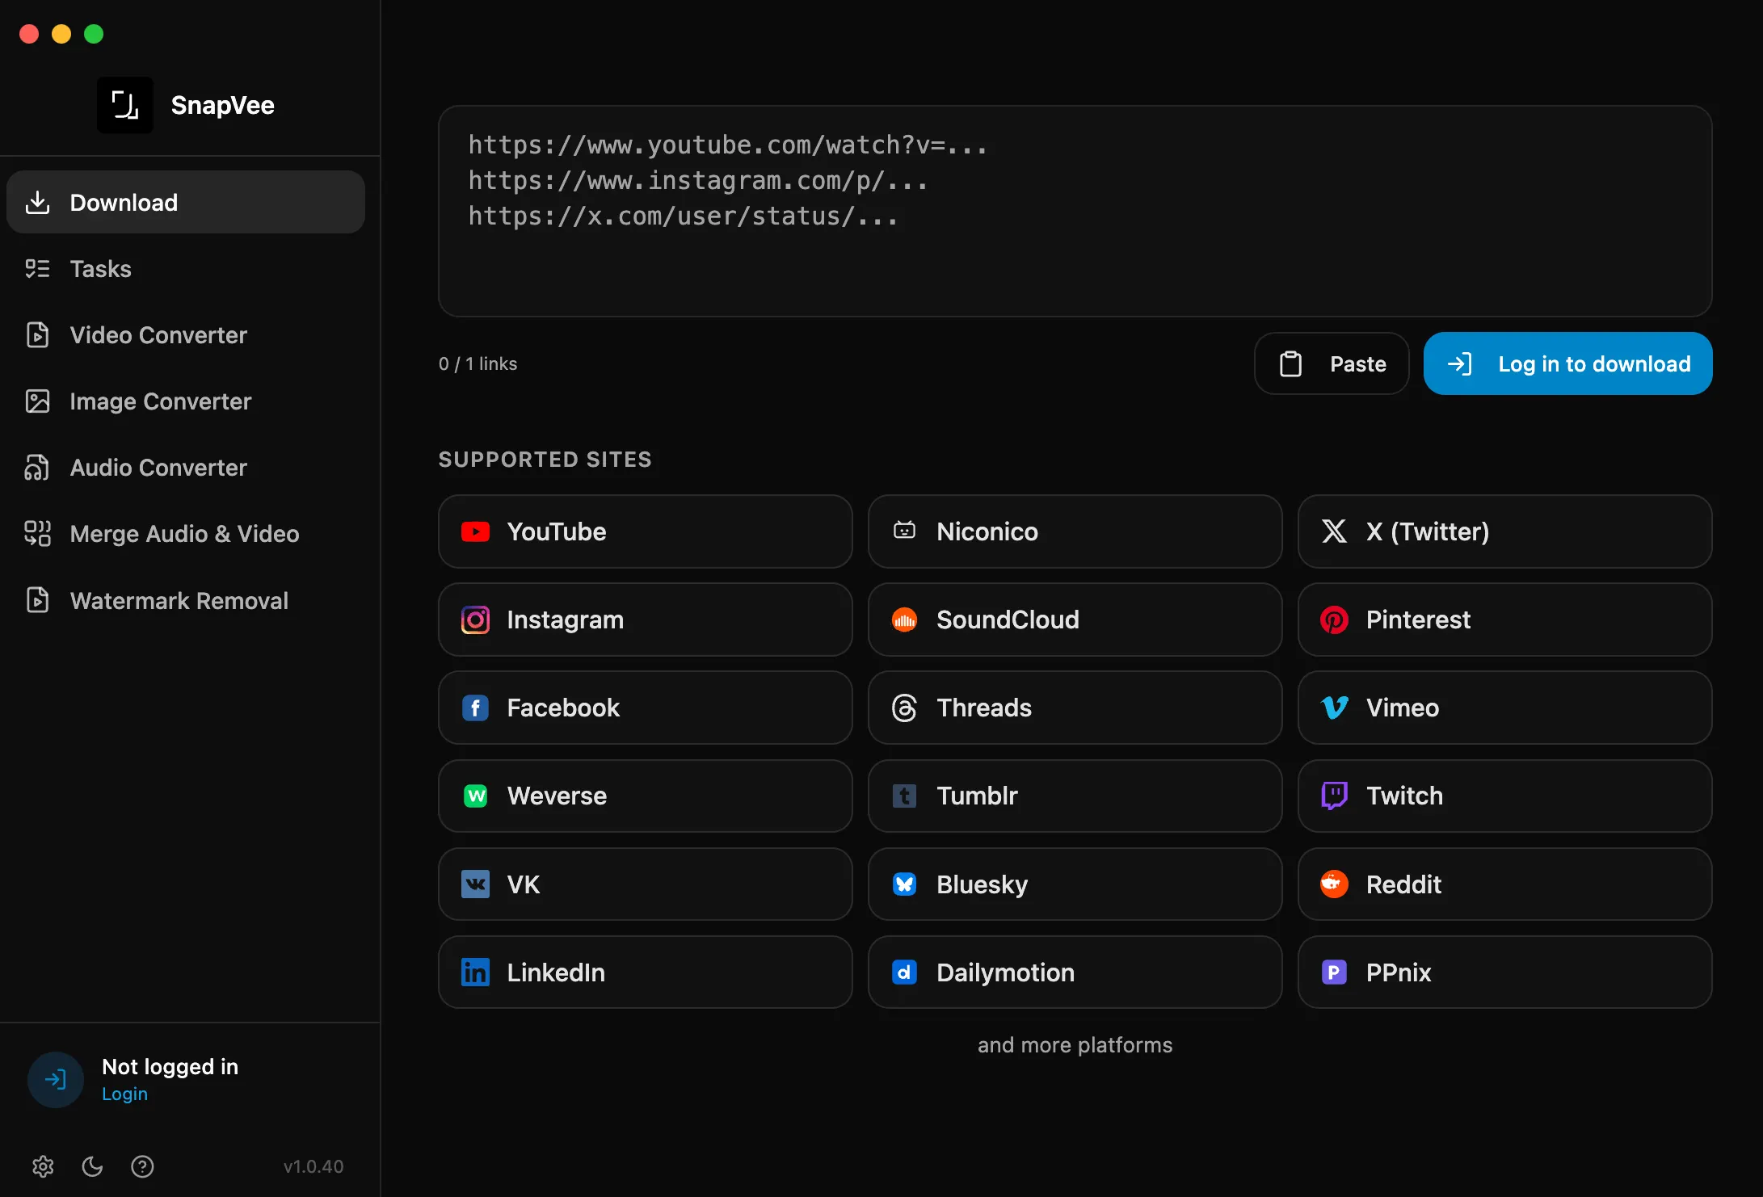Click the Twitch logo icon
Image resolution: width=1763 pixels, height=1197 pixels.
click(1334, 796)
